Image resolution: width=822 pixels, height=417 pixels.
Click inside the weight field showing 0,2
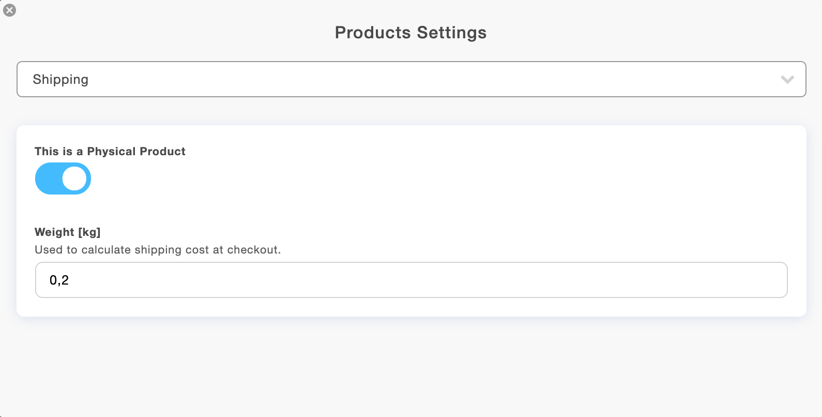click(x=411, y=280)
